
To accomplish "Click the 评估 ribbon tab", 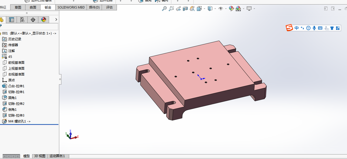I will click(109, 7).
